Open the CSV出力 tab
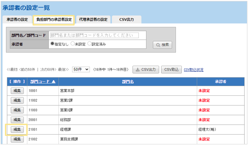248x145 pixels. coord(127,20)
